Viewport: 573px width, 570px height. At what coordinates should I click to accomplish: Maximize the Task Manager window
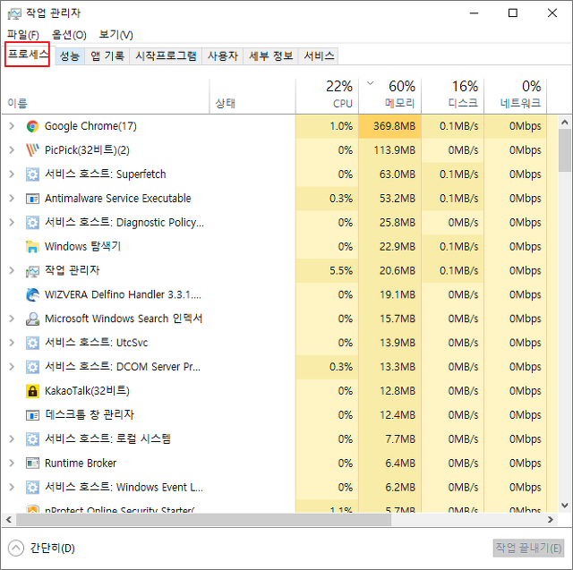coord(513,13)
